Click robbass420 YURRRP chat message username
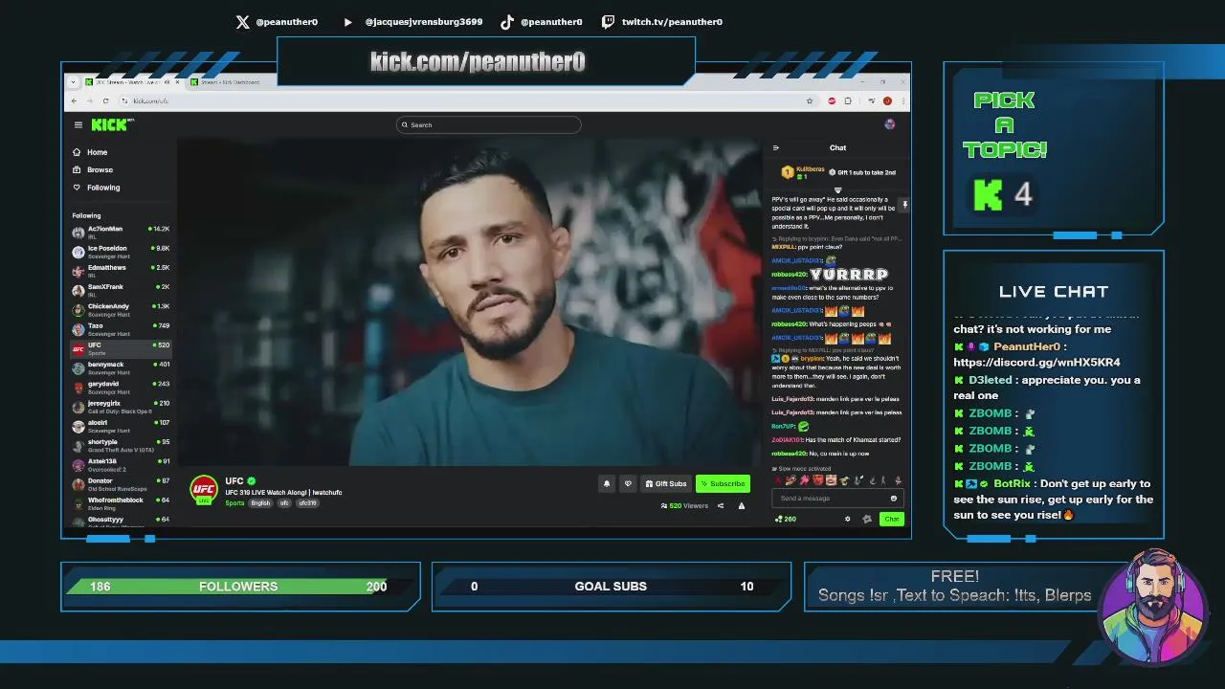 click(x=789, y=275)
